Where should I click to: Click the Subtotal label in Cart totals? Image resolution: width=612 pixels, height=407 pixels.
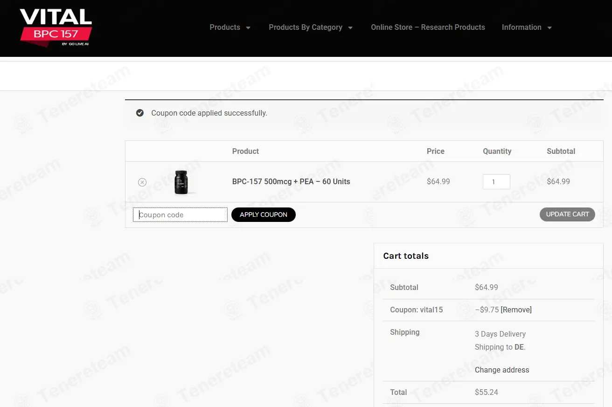(x=404, y=288)
